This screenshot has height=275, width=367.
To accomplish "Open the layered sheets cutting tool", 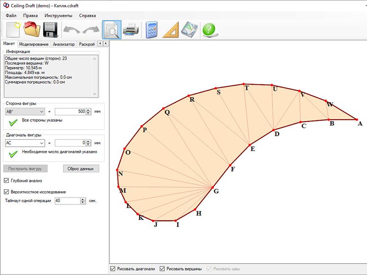I will tap(189, 30).
